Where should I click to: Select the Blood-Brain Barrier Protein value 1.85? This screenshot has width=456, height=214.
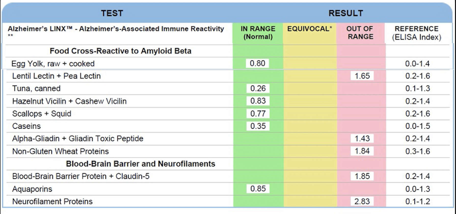(362, 176)
